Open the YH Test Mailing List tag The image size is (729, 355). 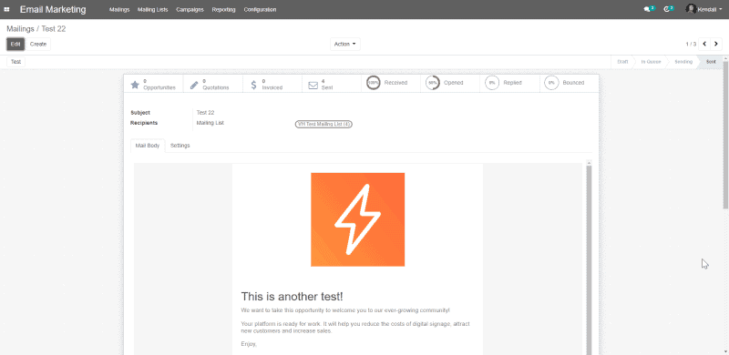pos(323,124)
